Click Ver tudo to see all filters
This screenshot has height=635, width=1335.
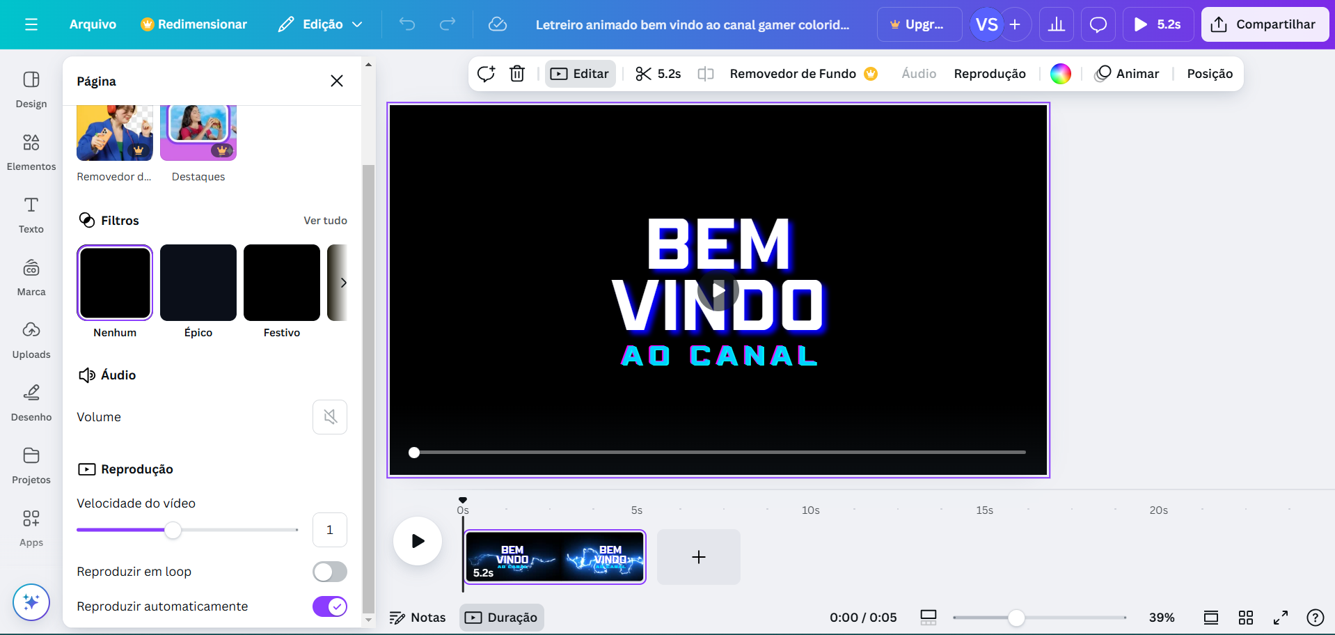pos(325,220)
